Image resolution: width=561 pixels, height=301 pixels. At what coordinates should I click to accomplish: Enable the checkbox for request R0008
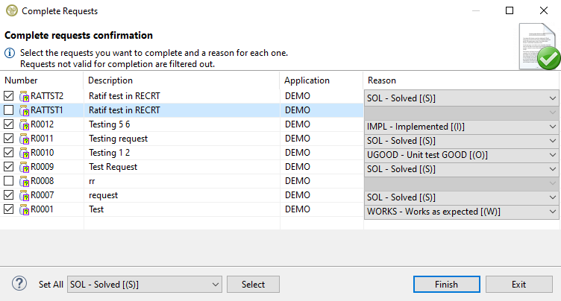(8, 181)
